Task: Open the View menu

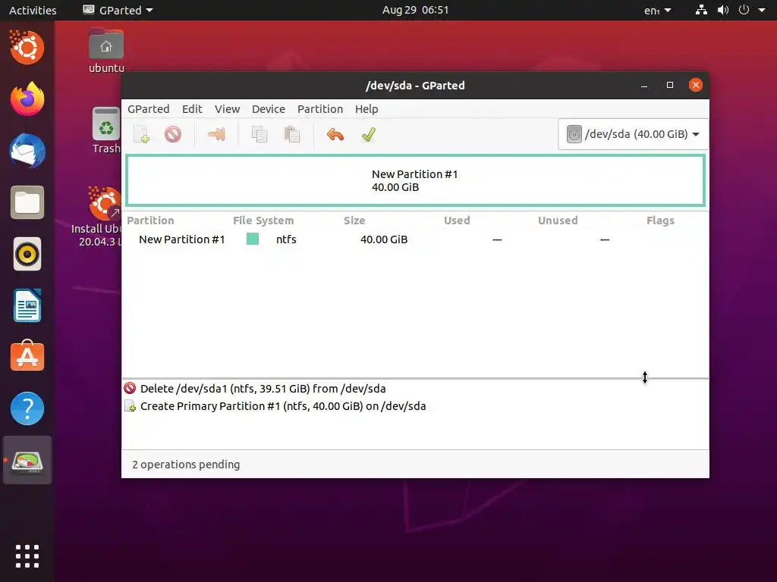Action: pos(227,109)
